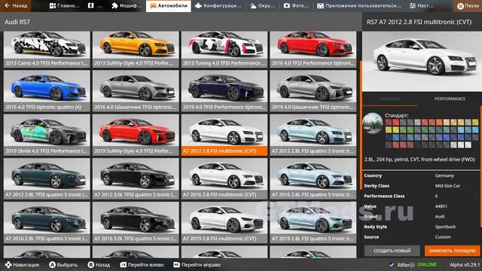Switch to the Автомобили tab
The image size is (482, 271).
(x=169, y=6)
